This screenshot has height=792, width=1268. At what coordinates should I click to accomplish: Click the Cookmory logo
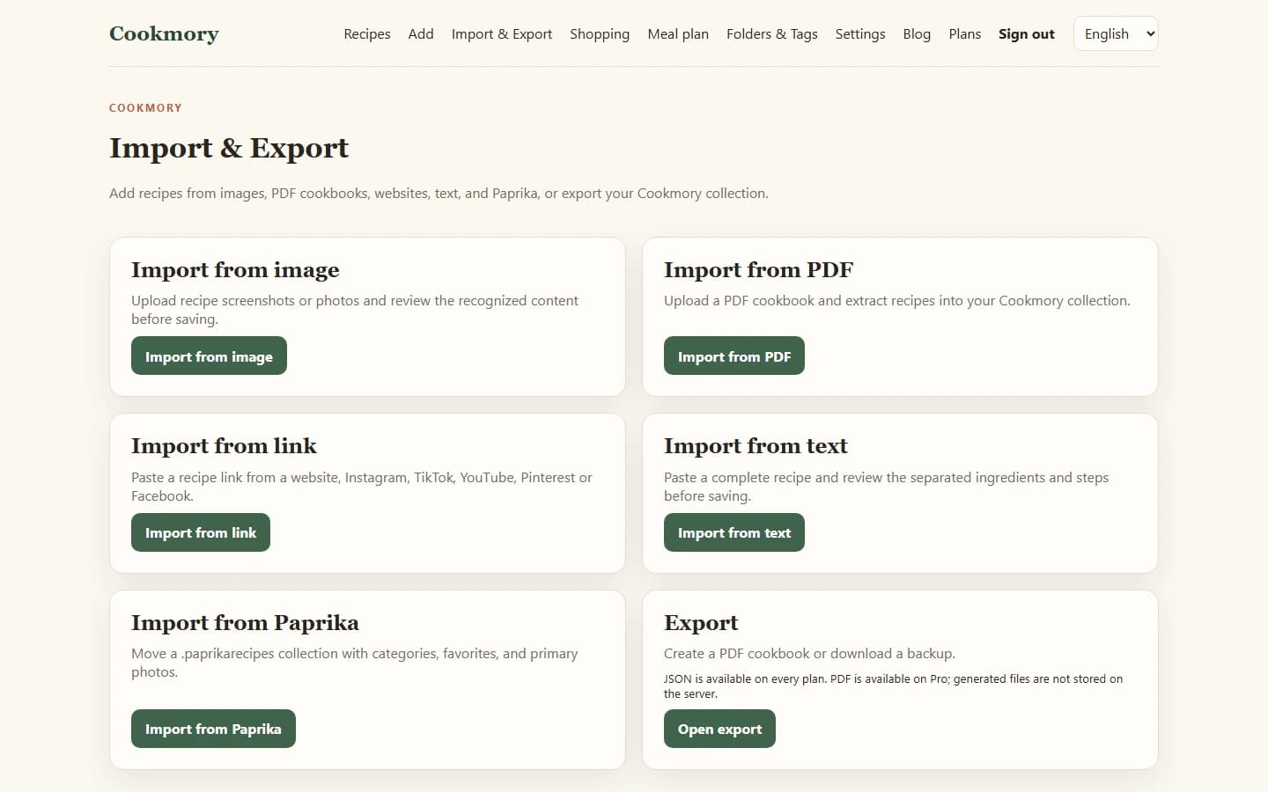[164, 33]
